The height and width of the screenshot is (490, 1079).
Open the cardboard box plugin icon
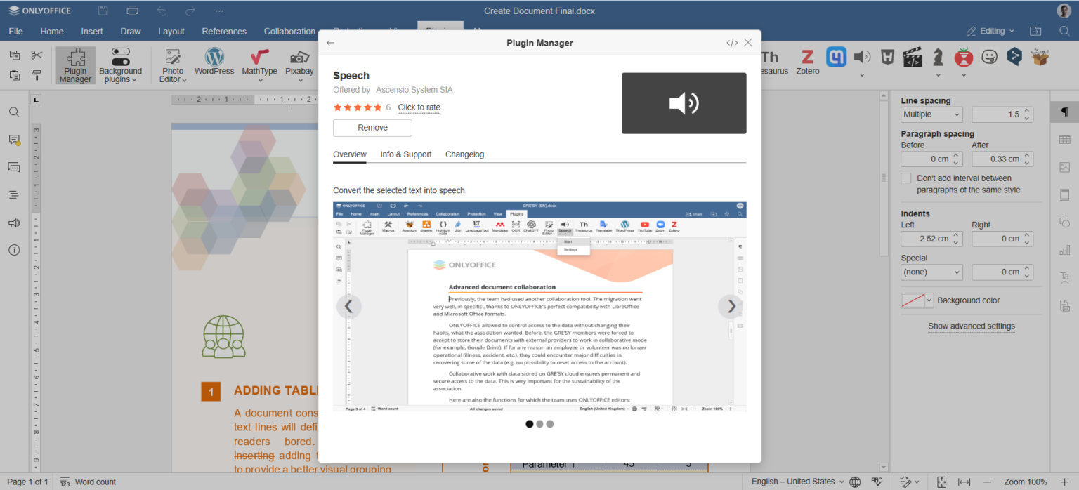pyautogui.click(x=1039, y=57)
